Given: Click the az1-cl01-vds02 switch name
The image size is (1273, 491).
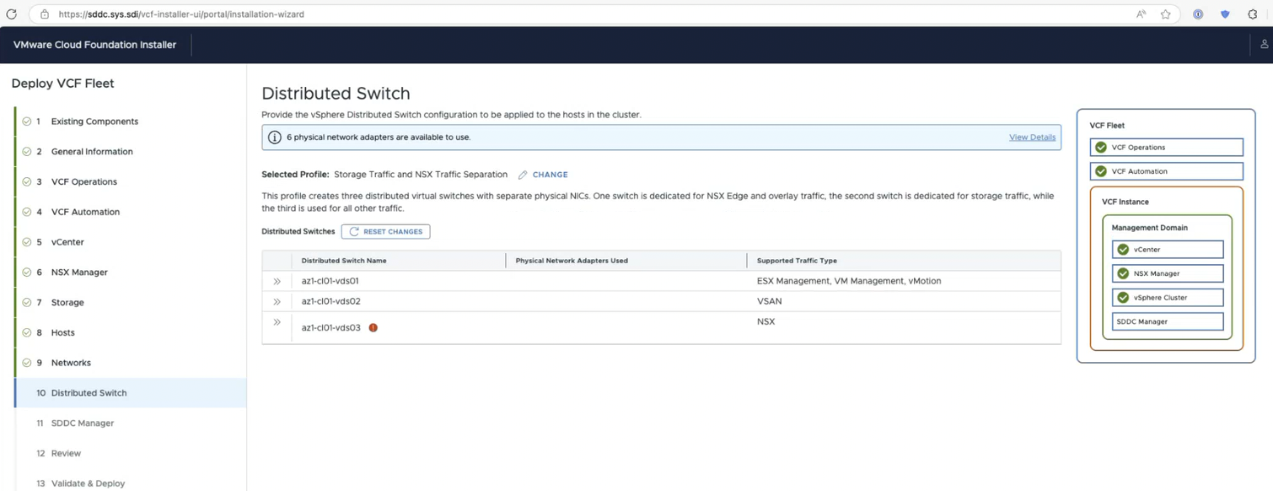Looking at the screenshot, I should click(330, 301).
